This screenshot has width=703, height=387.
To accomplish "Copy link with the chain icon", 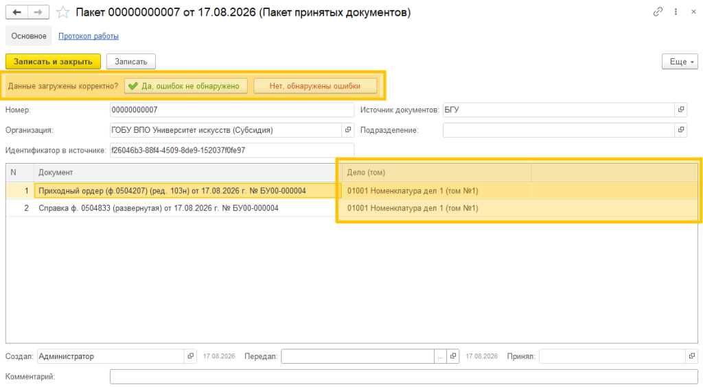I will click(x=658, y=12).
